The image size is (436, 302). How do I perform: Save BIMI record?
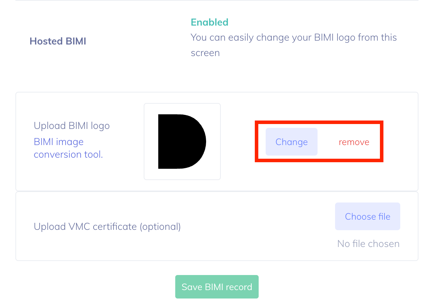pyautogui.click(x=217, y=287)
